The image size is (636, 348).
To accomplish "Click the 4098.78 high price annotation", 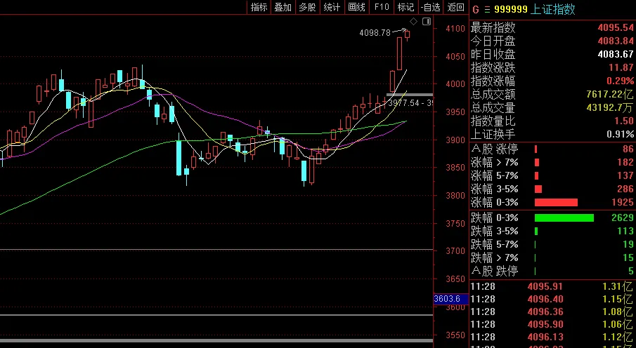I will 374,33.
